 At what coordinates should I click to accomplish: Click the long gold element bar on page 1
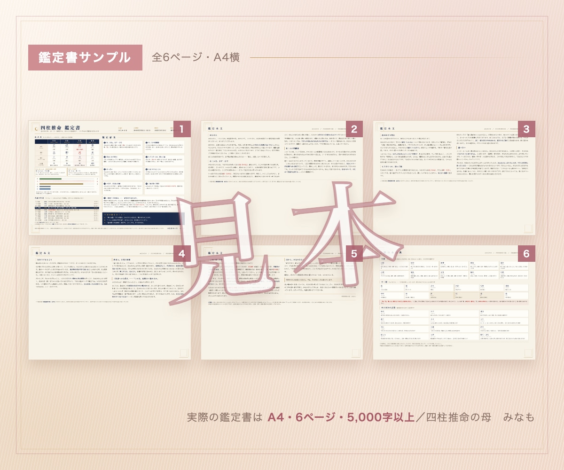(61, 184)
